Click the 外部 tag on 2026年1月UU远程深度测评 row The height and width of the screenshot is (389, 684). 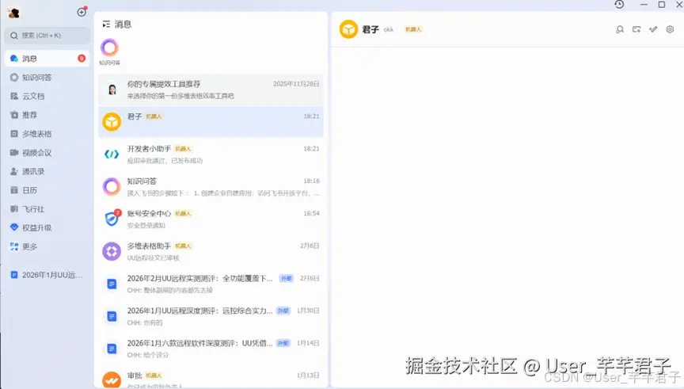click(x=283, y=311)
